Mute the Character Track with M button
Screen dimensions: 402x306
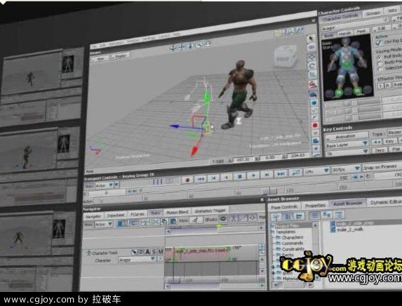pyautogui.click(x=160, y=251)
